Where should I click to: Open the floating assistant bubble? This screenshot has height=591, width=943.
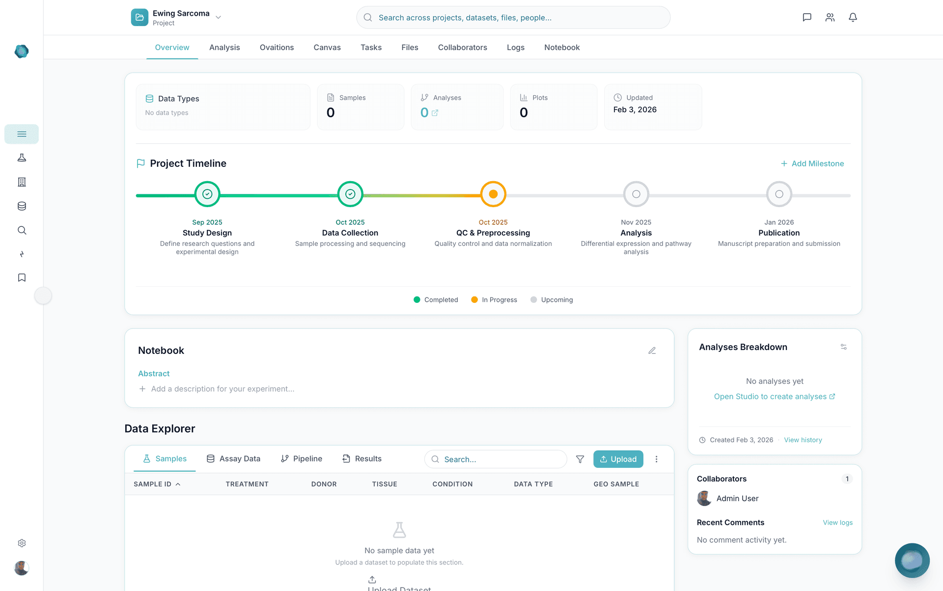[912, 560]
